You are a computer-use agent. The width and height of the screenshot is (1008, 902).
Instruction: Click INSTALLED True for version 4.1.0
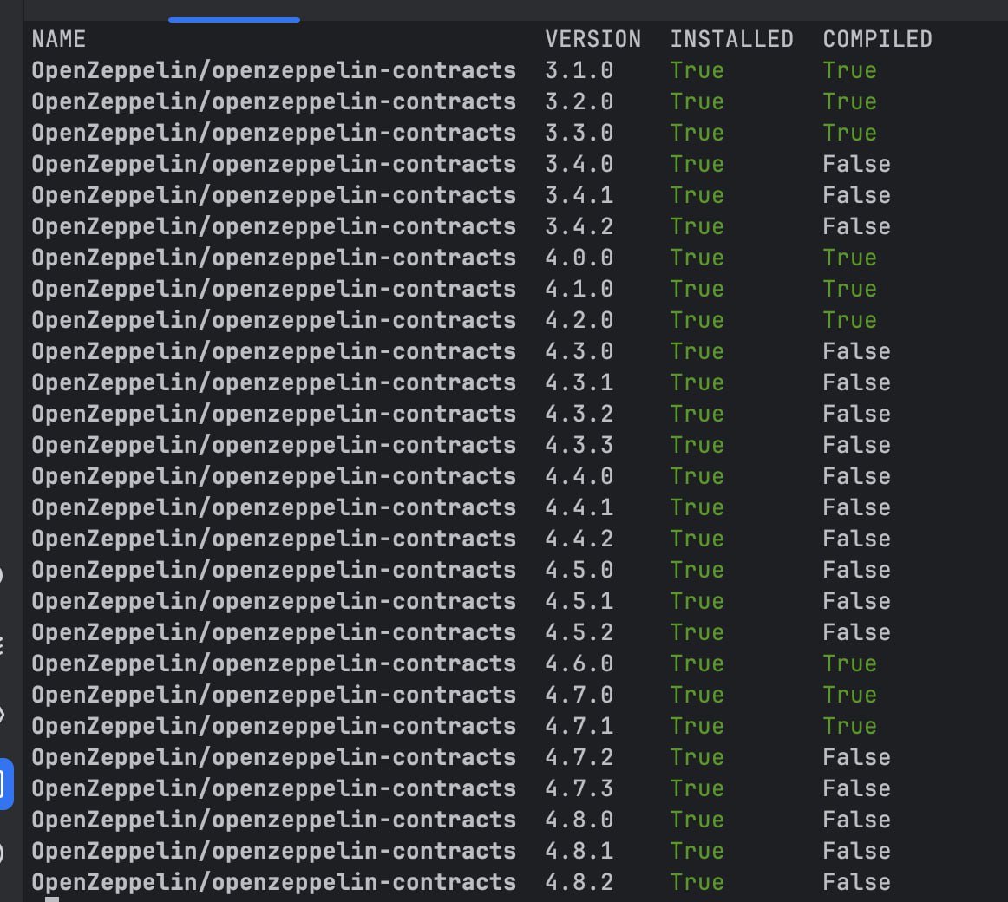[x=697, y=289]
